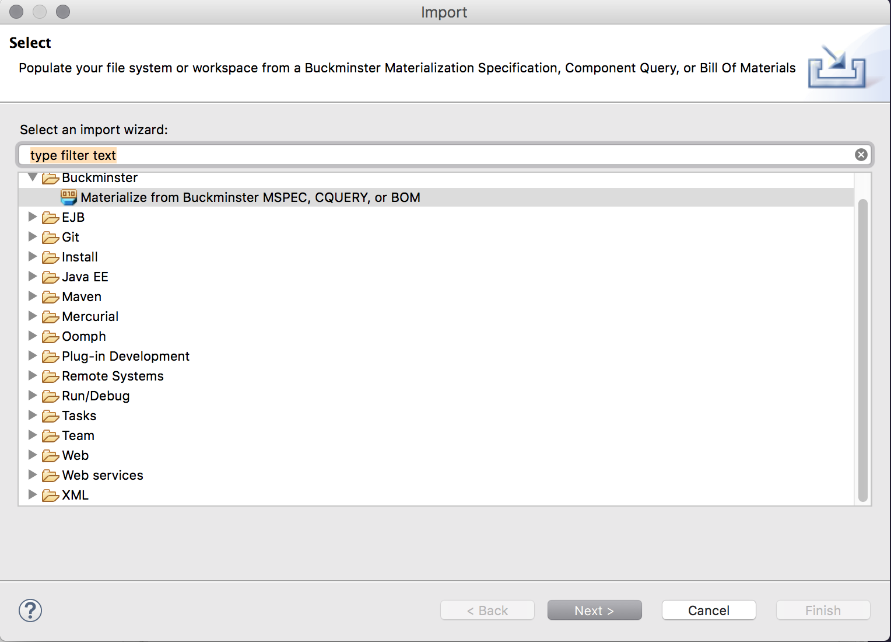
Task: Expand the EJB category
Action: 33,217
